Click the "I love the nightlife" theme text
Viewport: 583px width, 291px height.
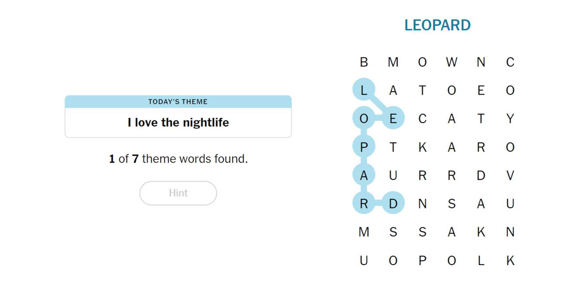tap(178, 122)
